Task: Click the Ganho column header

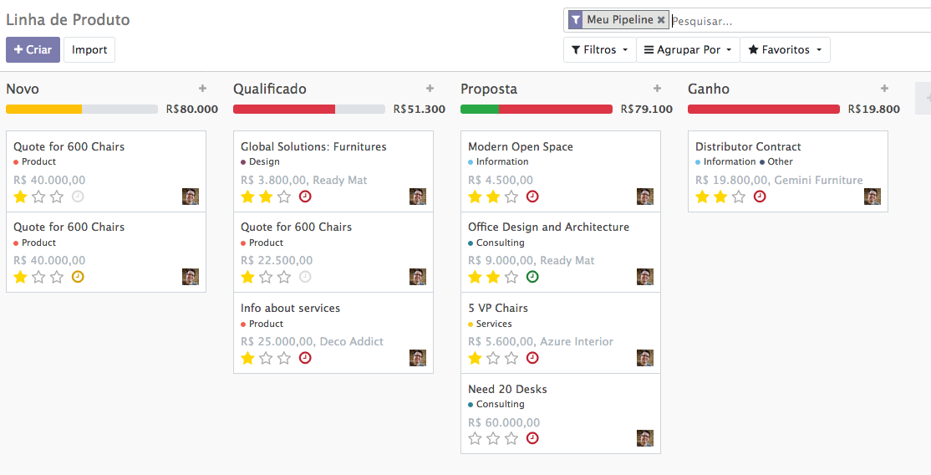Action: click(x=709, y=89)
